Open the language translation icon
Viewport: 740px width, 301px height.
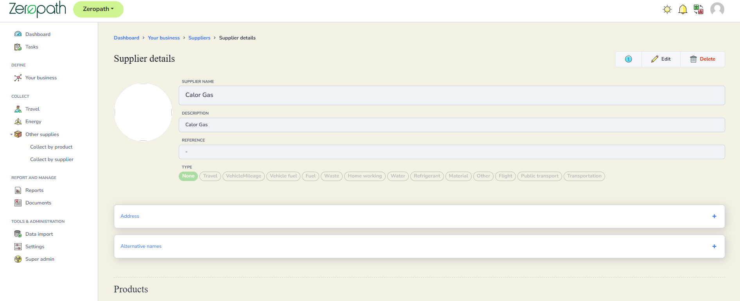tap(699, 9)
